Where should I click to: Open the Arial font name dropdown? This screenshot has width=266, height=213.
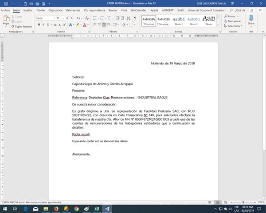pyautogui.click(x=55, y=18)
